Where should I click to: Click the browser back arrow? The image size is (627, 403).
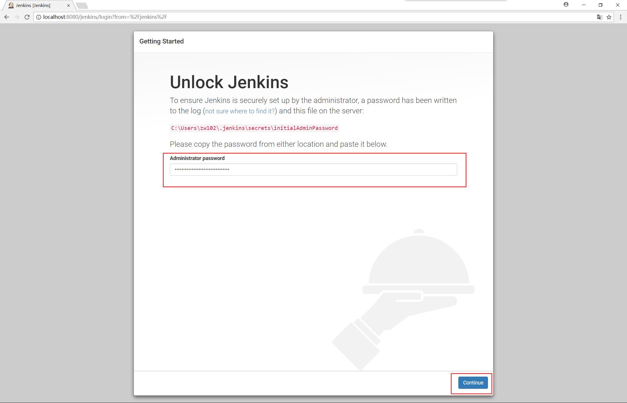(7, 17)
